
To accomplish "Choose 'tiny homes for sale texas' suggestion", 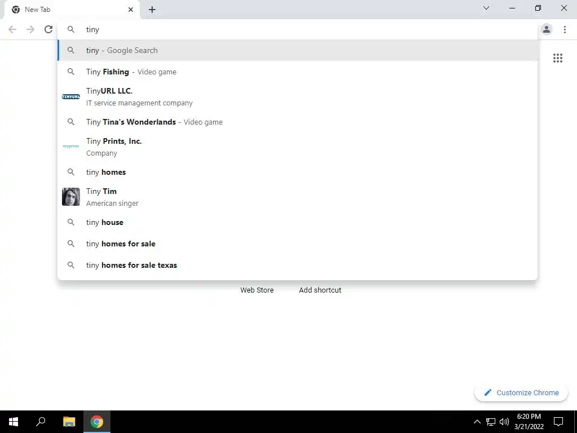I will (x=298, y=265).
